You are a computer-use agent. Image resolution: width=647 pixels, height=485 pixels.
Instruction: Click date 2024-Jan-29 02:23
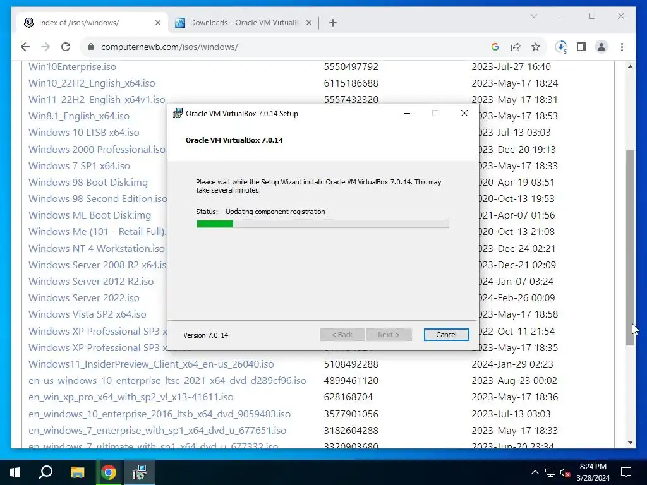point(512,364)
